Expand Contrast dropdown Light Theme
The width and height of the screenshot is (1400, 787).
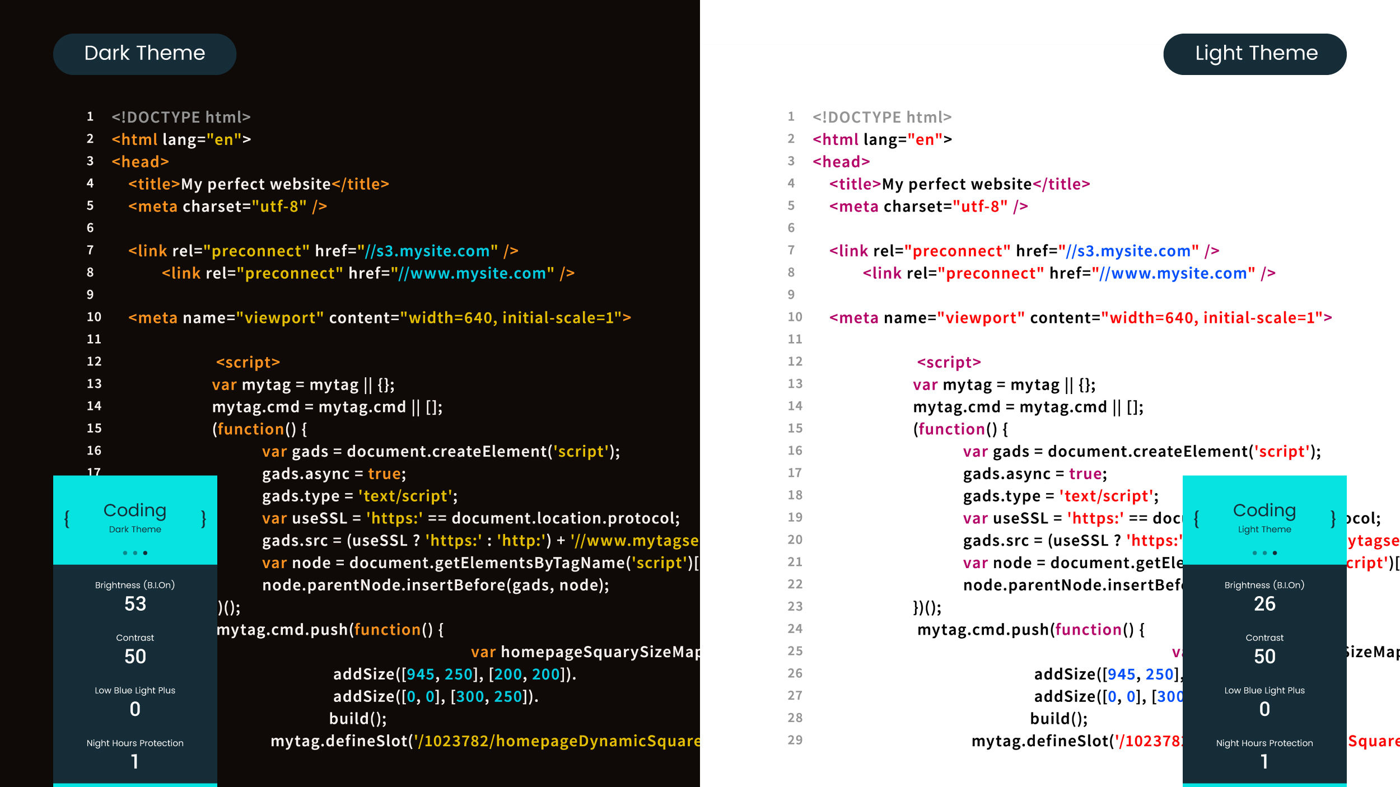point(1263,649)
